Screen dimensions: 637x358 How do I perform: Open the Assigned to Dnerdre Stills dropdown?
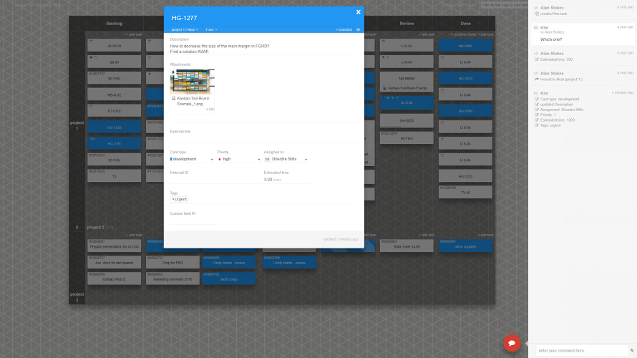point(286,159)
